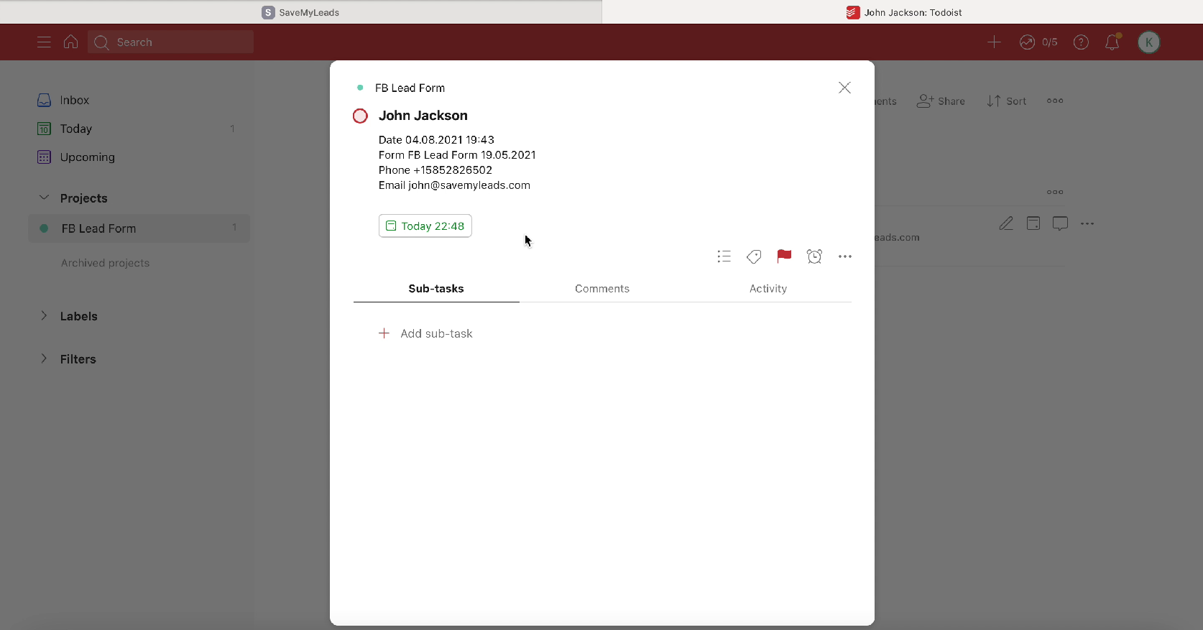Switch to the SaveMyLeads browser tab
The image size is (1203, 630).
300,12
